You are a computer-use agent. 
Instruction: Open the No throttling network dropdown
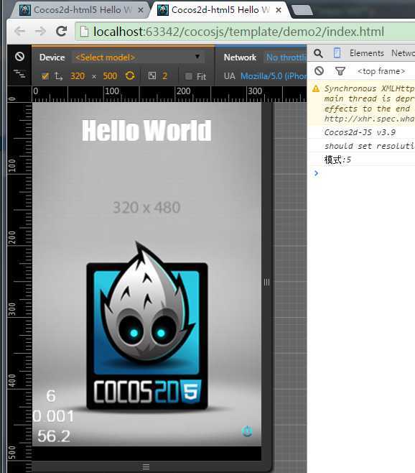[x=286, y=58]
